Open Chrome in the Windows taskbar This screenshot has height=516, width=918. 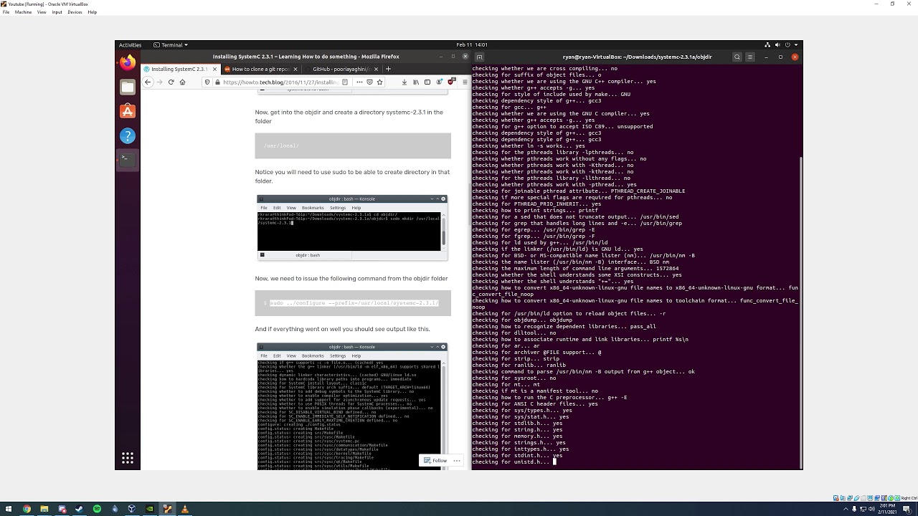[27, 509]
